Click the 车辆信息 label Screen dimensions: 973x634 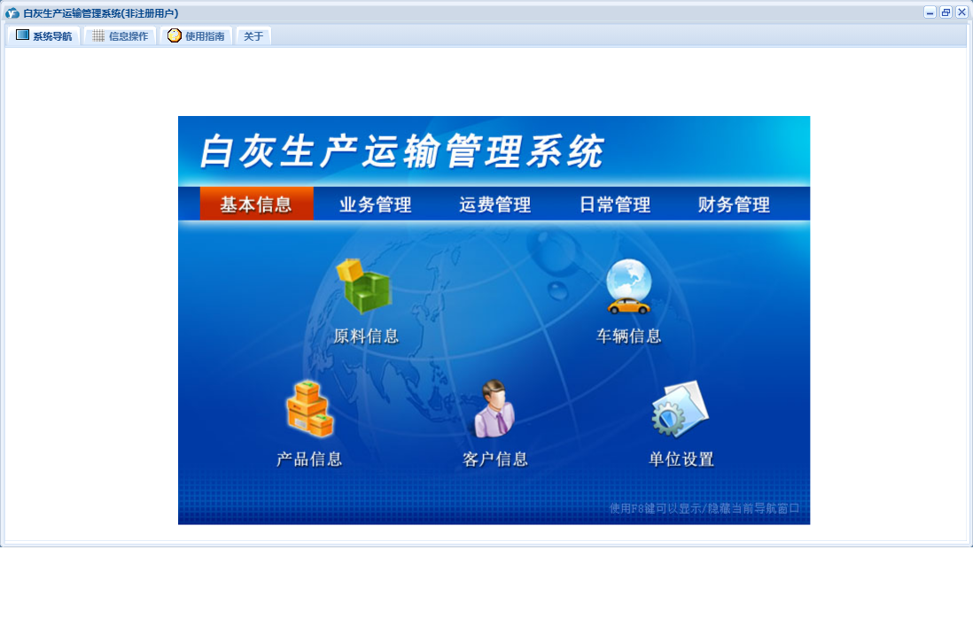pos(628,336)
